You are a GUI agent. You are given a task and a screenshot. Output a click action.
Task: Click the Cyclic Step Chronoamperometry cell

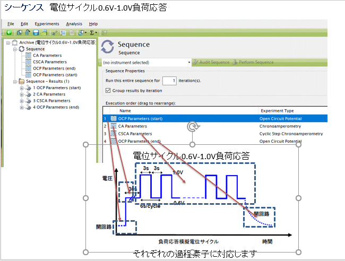(x=291, y=134)
